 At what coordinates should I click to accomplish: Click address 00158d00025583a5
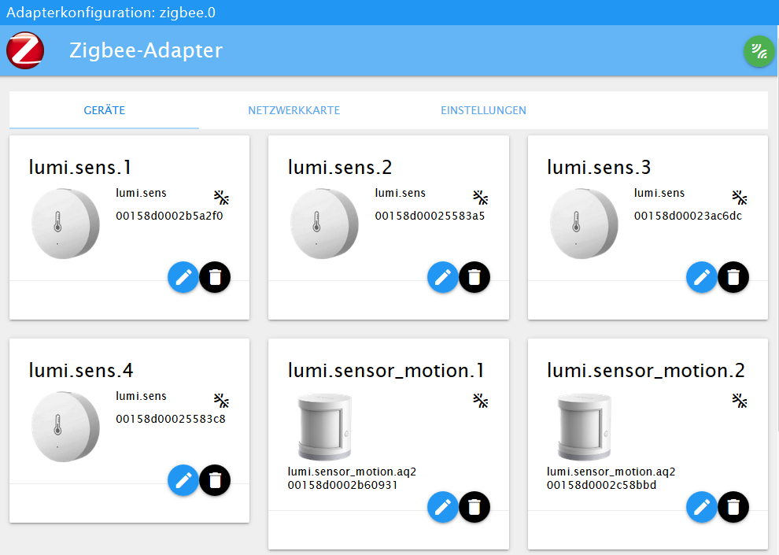pyautogui.click(x=430, y=216)
